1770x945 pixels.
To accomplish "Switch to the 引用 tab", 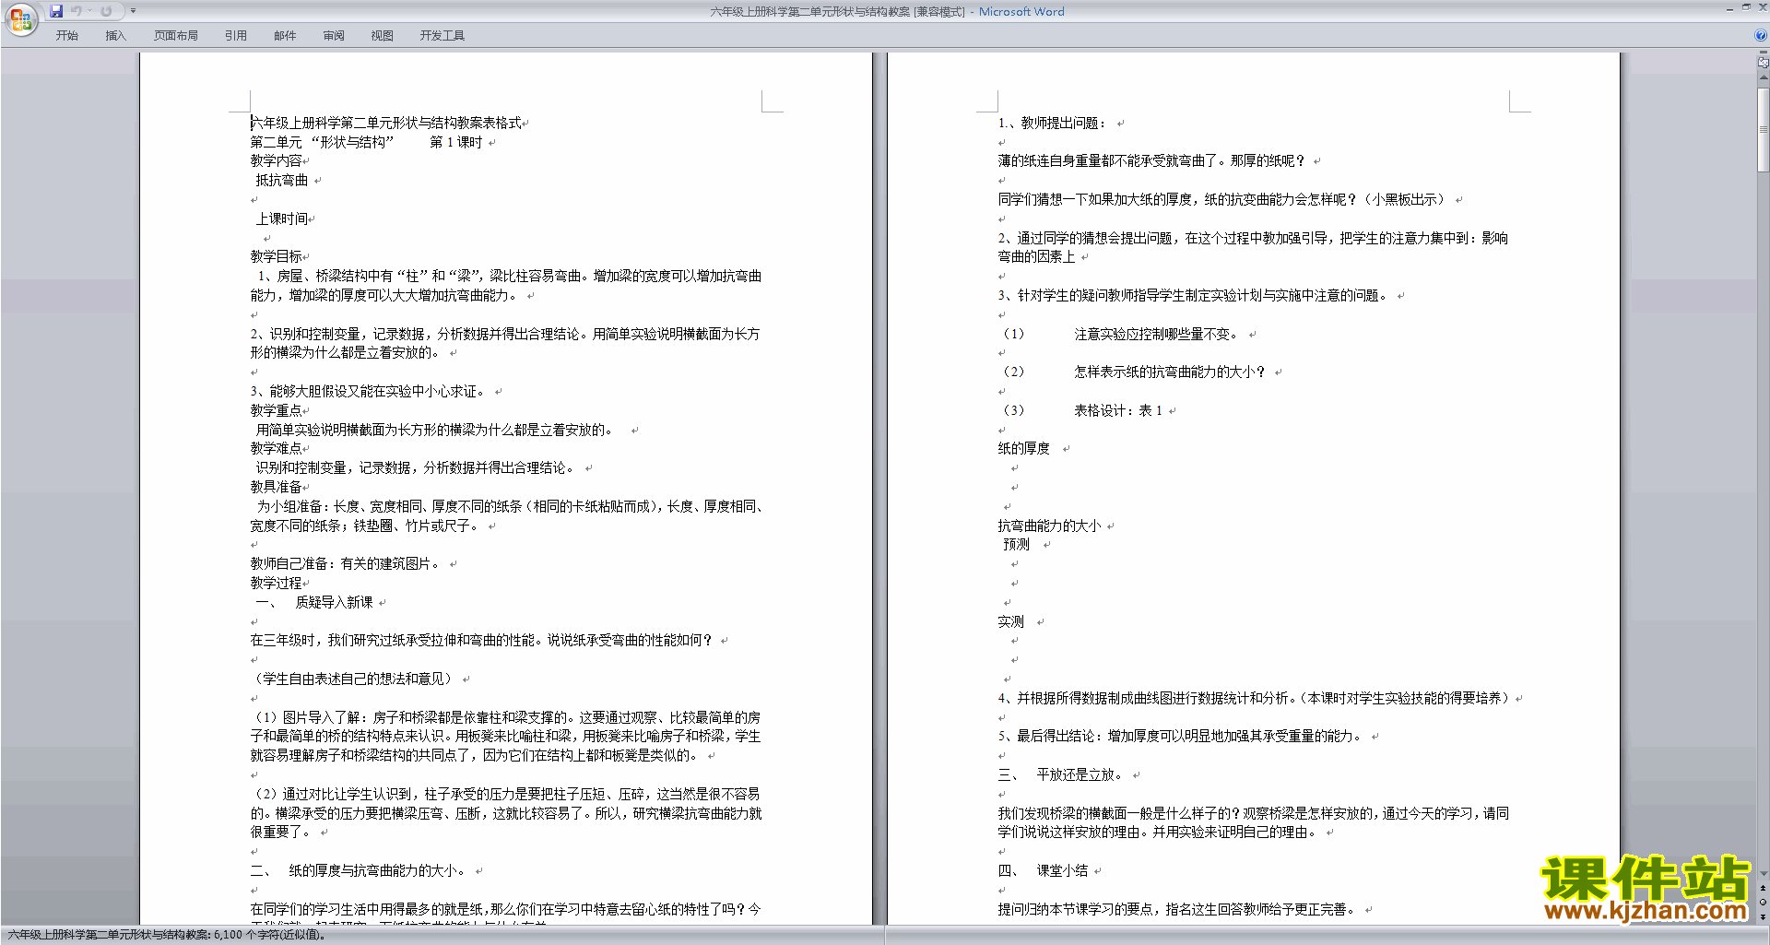I will coord(236,35).
